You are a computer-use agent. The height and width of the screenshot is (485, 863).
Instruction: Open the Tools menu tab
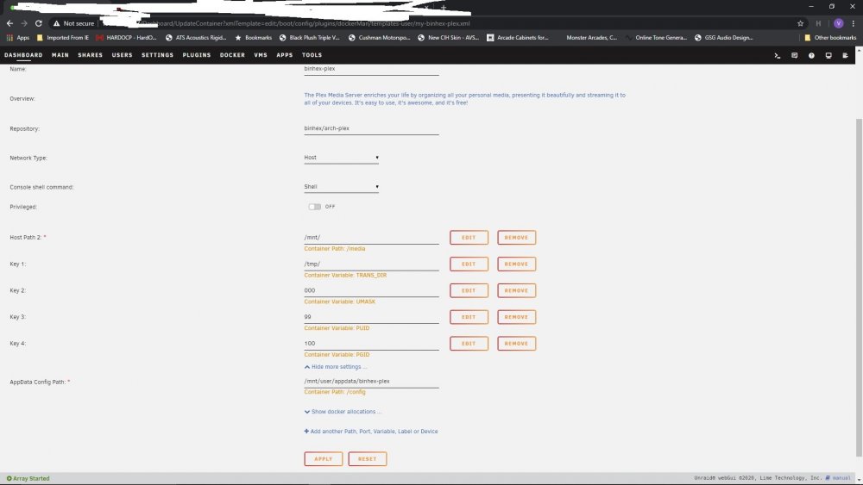[x=312, y=55]
